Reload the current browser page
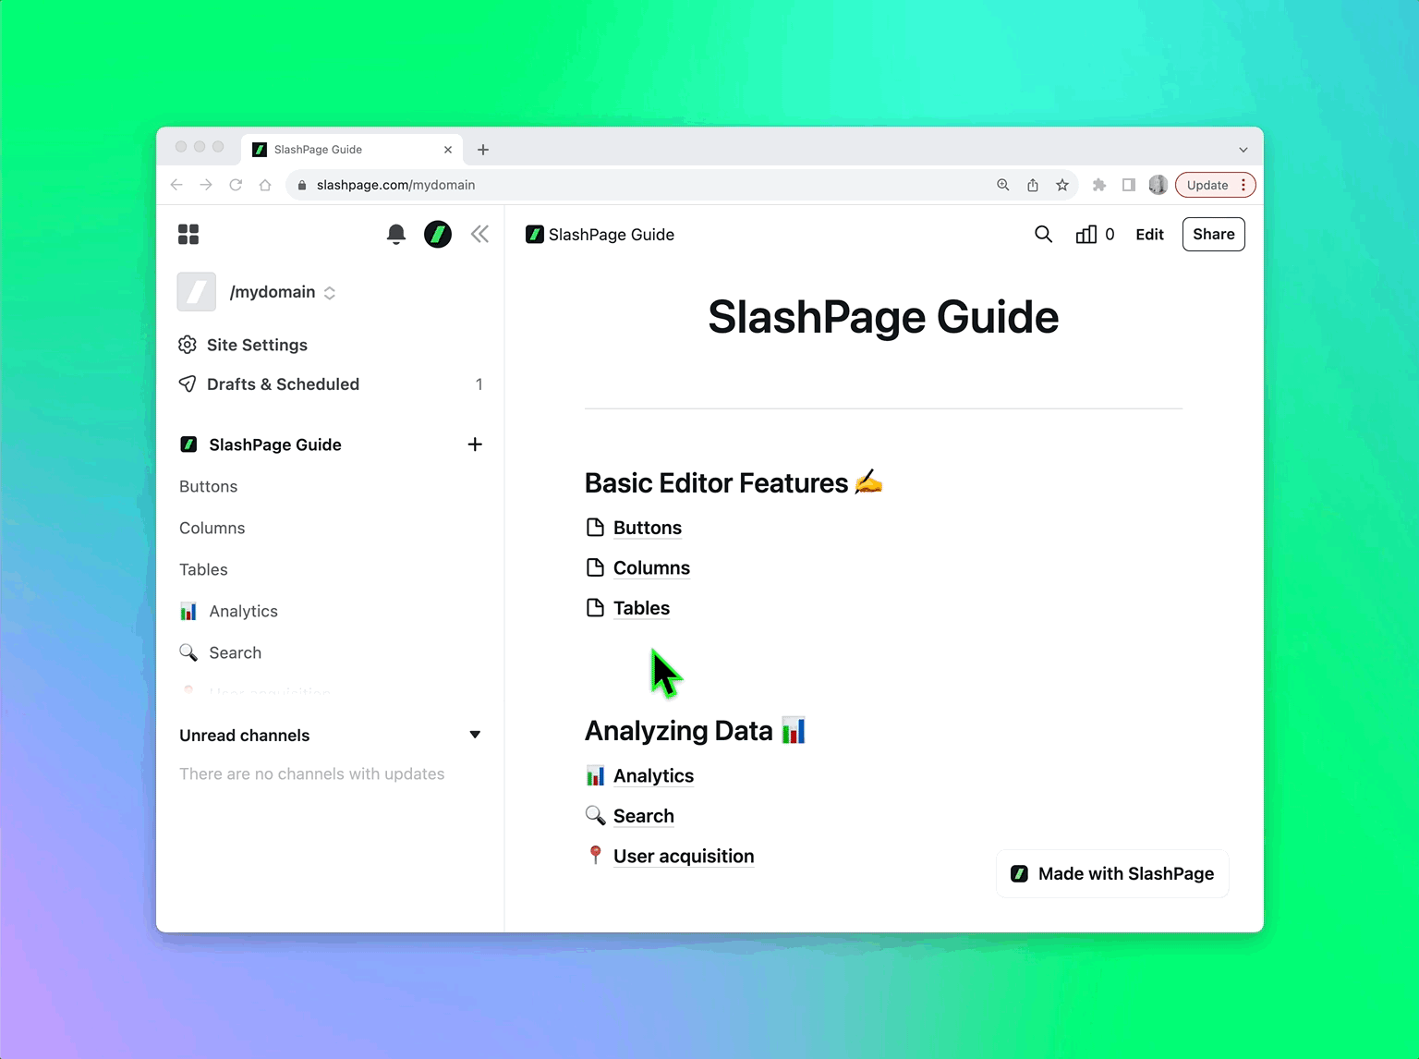 pos(236,185)
